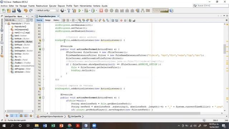Collapse the Reproductor root node in the Navigator
229x129 pixels.
(x=6, y=24)
